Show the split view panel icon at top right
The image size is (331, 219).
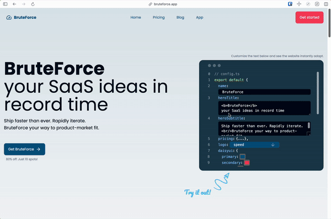click(326, 4)
